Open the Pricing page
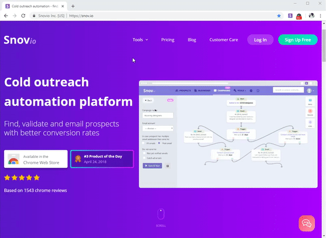The height and width of the screenshot is (238, 326). (x=168, y=40)
